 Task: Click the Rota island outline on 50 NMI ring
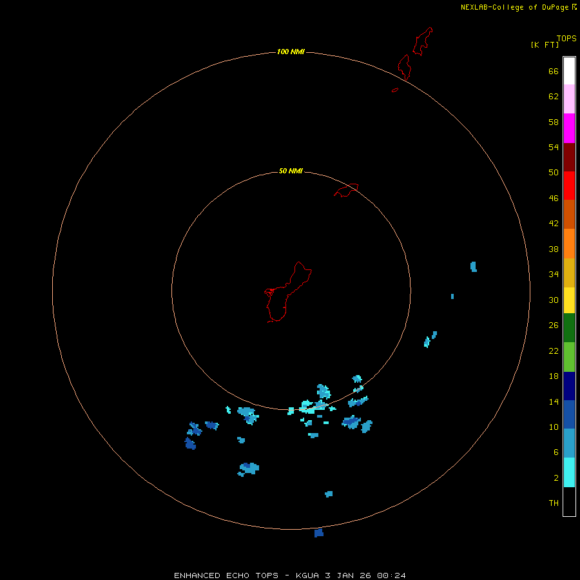point(346,190)
